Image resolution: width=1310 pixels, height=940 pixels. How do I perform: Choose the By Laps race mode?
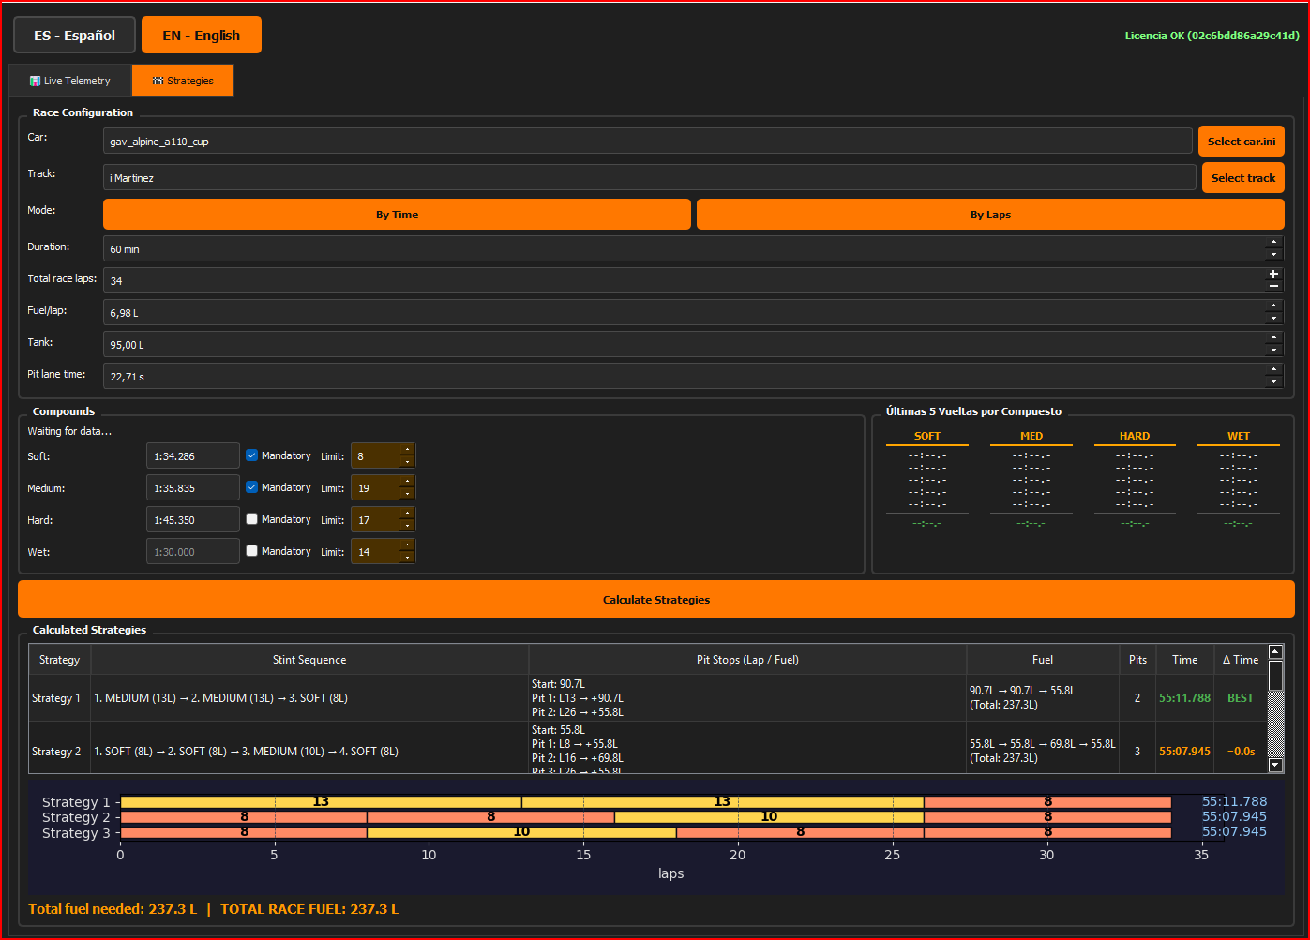tap(990, 215)
